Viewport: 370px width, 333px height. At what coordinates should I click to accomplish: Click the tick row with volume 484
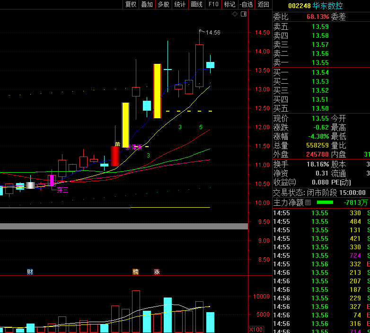[x=321, y=221]
